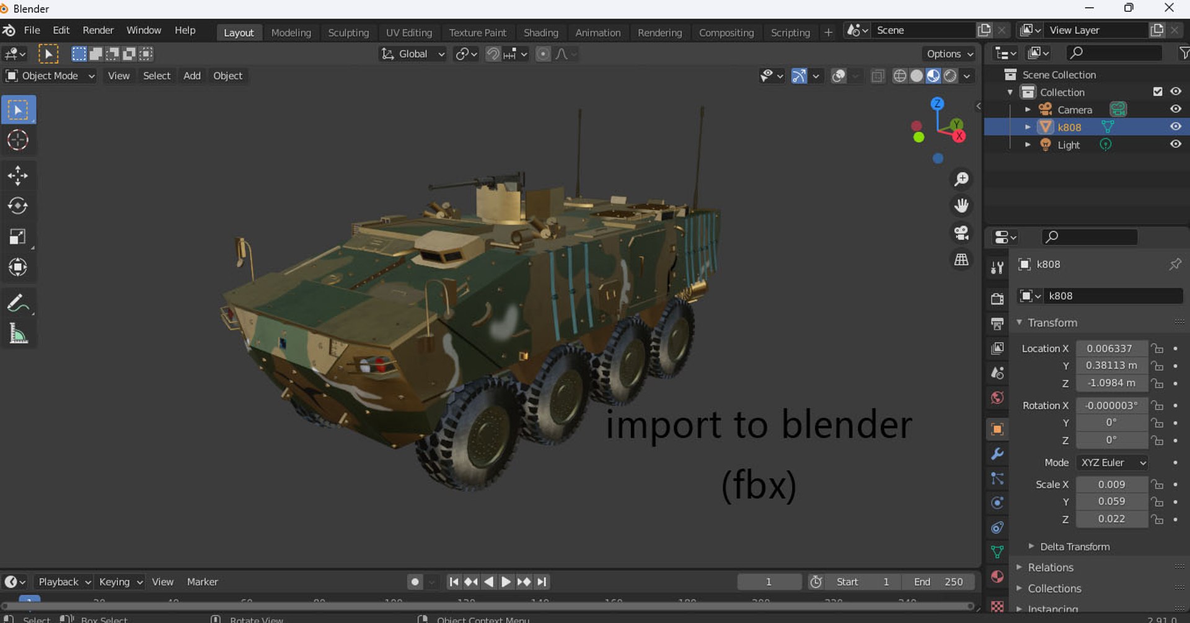Toggle auto keying record button

(415, 581)
